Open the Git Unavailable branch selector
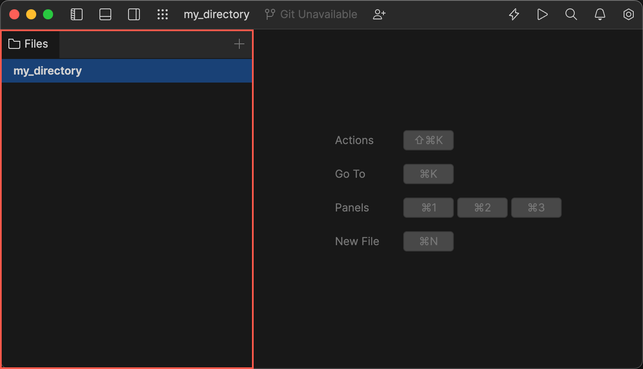This screenshot has height=369, width=643. pos(318,14)
